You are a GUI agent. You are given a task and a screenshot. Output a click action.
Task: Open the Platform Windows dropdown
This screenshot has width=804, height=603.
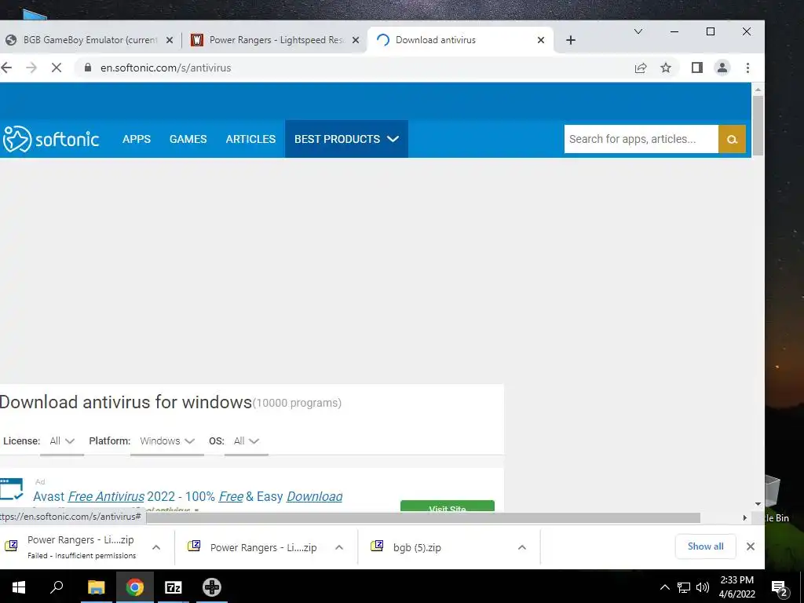[167, 441]
